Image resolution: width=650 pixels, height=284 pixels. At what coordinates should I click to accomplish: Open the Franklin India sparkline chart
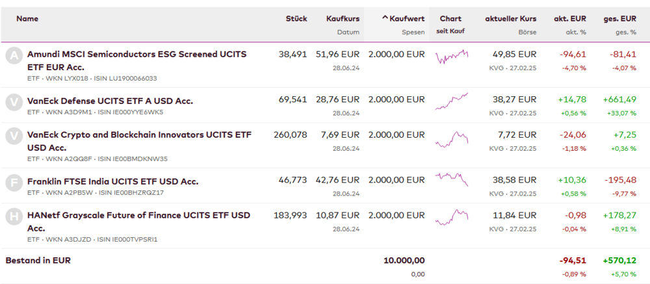[x=451, y=179]
